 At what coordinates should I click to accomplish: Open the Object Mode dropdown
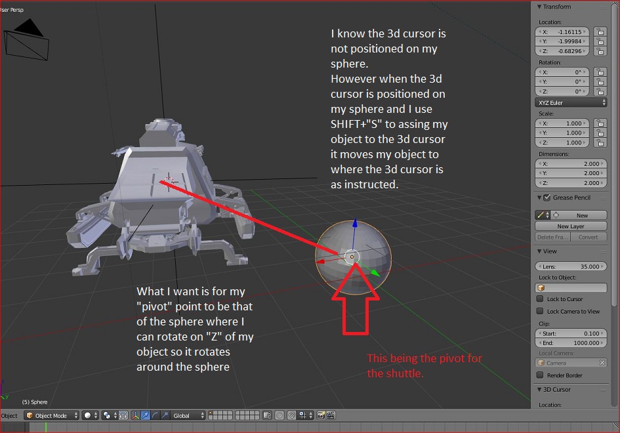[51, 415]
